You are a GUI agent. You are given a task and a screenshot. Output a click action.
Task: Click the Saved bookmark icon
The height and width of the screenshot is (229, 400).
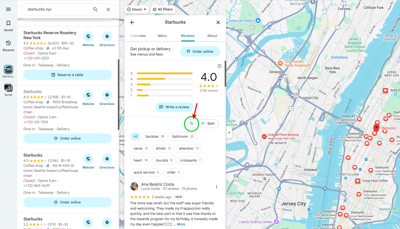pyautogui.click(x=8, y=26)
